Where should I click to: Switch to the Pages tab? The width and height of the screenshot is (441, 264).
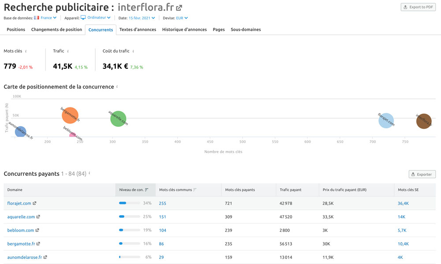[219, 30]
